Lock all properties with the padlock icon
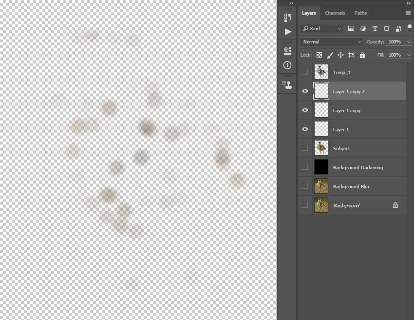The width and height of the screenshot is (414, 320). (362, 55)
